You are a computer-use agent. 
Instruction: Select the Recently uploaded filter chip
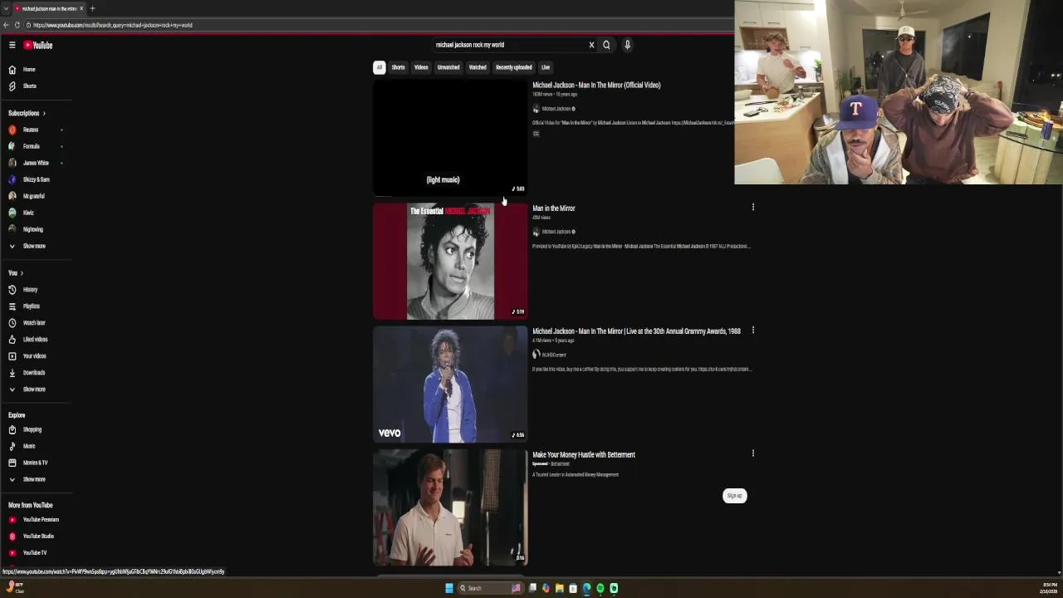pos(513,67)
